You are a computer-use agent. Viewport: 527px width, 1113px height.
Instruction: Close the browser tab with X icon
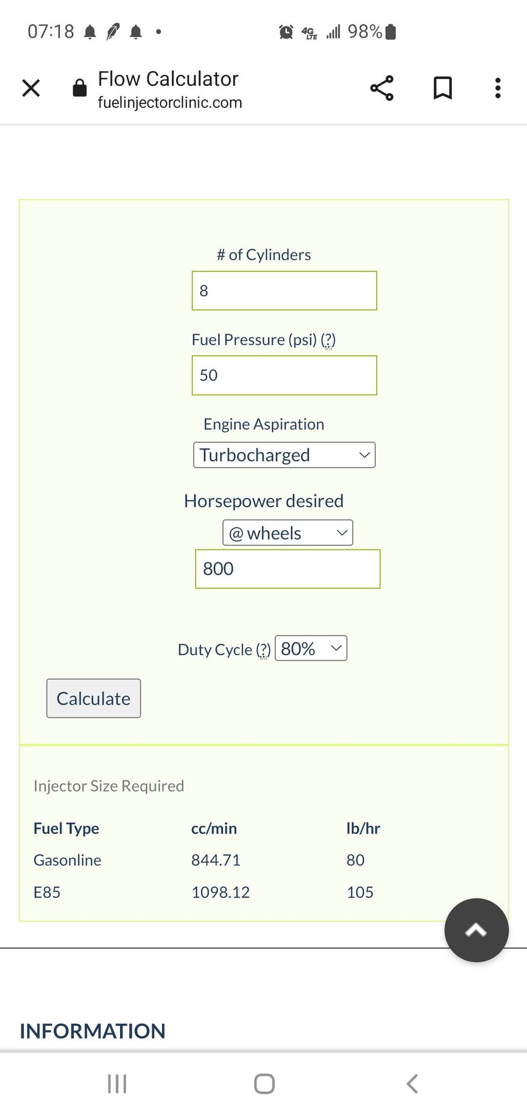tap(31, 88)
